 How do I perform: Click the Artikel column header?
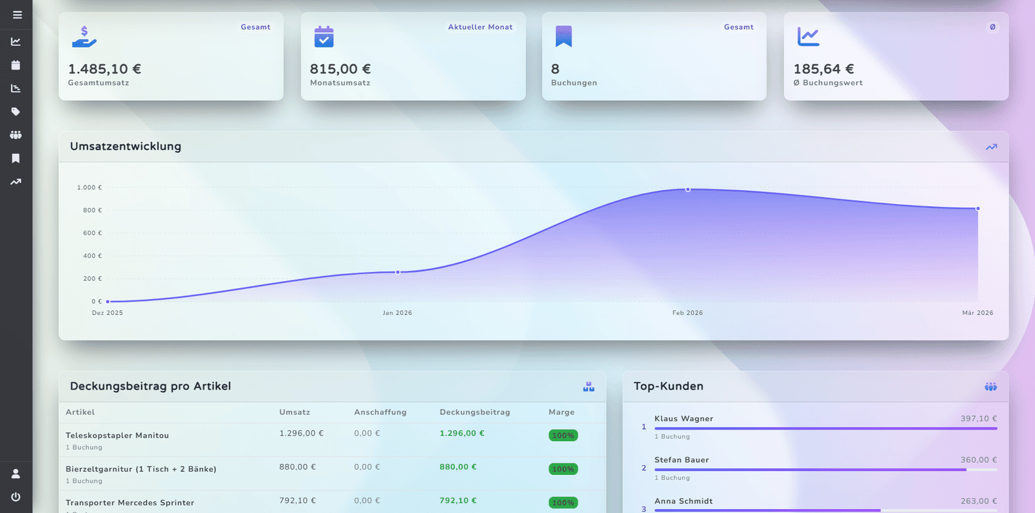pos(80,412)
